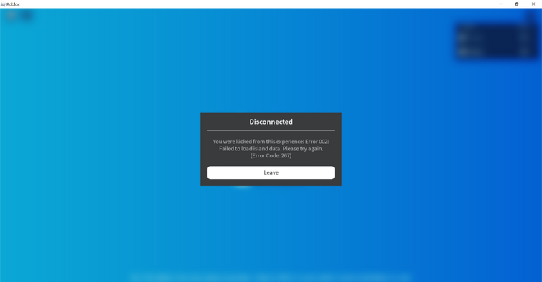
Task: Click the "Failed to load island data" line
Action: (x=271, y=149)
